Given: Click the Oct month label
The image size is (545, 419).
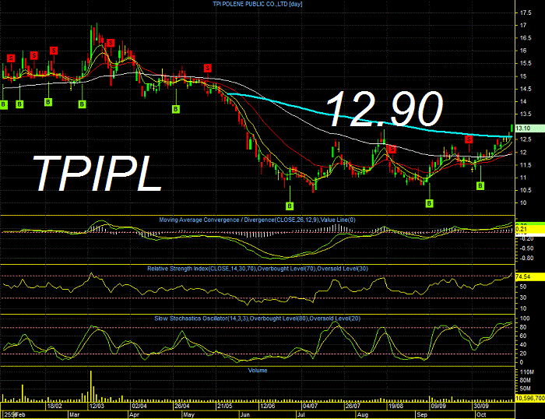Looking at the screenshot, I should [x=481, y=415].
